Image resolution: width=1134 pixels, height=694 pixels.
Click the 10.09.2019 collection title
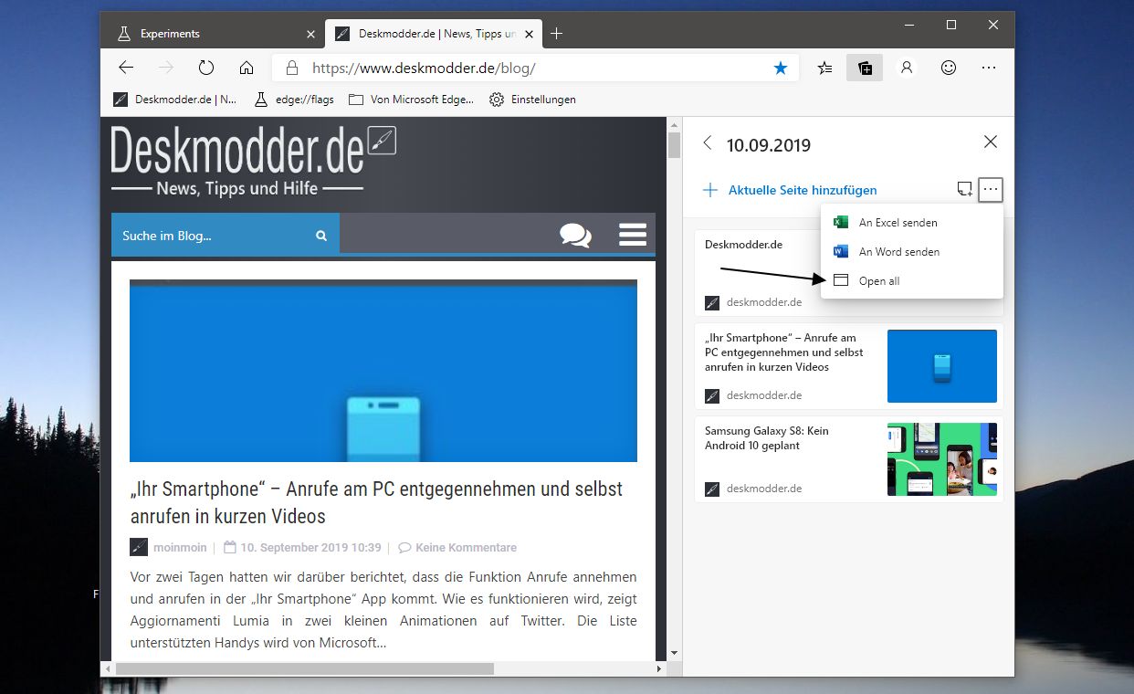[x=769, y=144]
